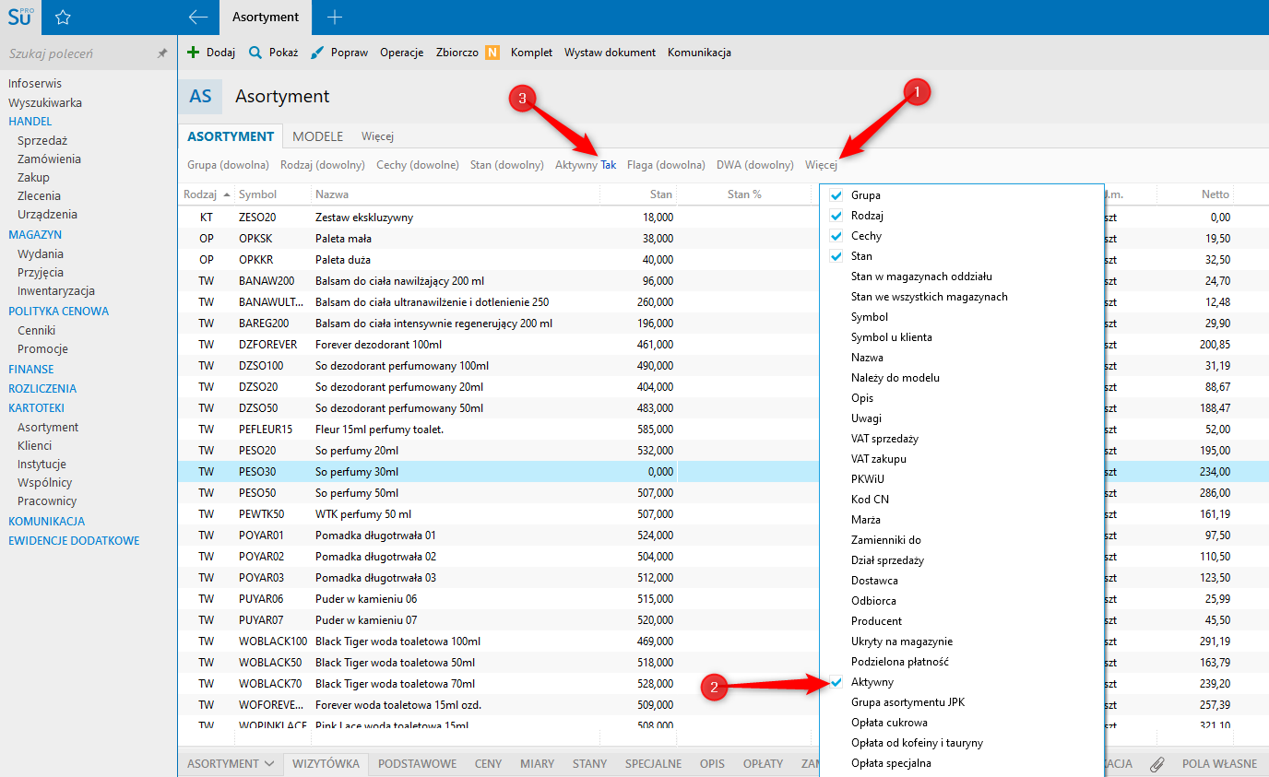Open attachments via the paperclip icon
The height and width of the screenshot is (777, 1269).
pyautogui.click(x=1157, y=763)
